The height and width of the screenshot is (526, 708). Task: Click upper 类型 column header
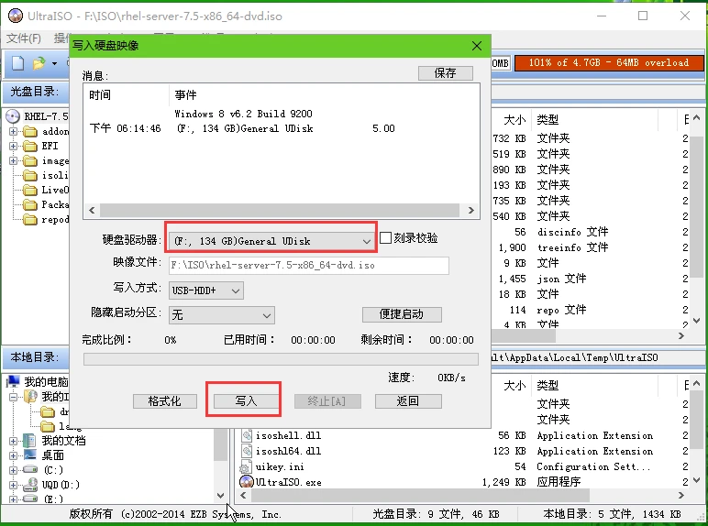[x=548, y=119]
